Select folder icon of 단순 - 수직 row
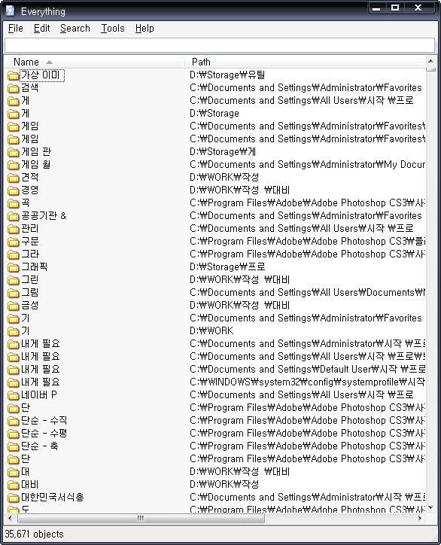The height and width of the screenshot is (545, 441). coord(14,421)
